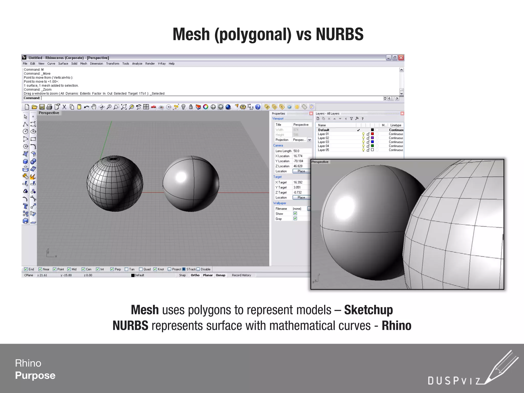
Task: Select the Explode tool icon
Action: tap(33, 177)
